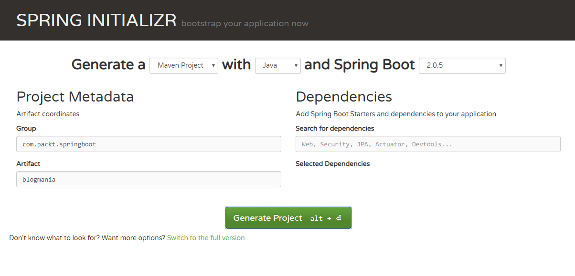Click the Search for dependencies label
Viewport: 575px width, 276px height.
335,129
